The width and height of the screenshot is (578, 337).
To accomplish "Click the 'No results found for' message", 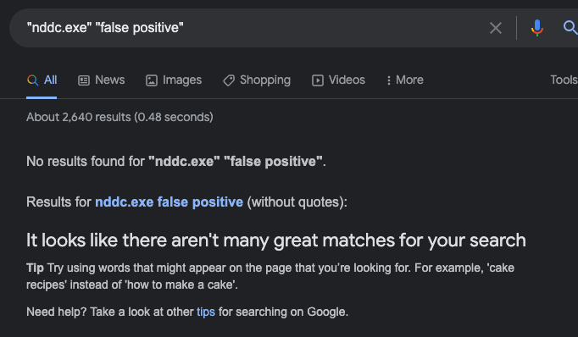I will pyautogui.click(x=86, y=162).
